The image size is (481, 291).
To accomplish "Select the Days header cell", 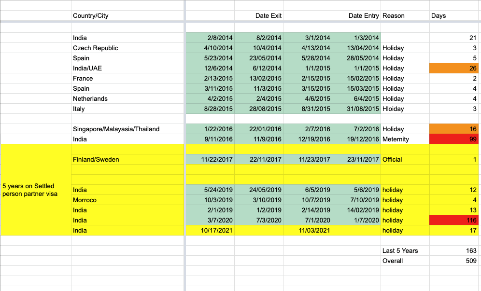I will point(455,15).
